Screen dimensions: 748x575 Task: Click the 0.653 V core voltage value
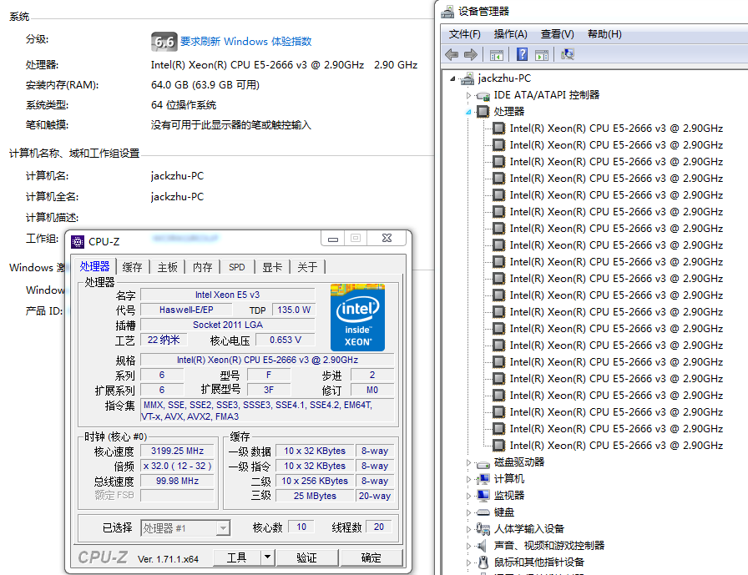(286, 340)
